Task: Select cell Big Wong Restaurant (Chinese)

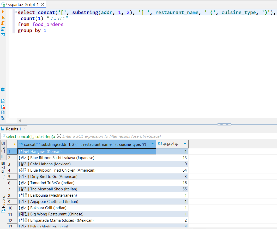Action: pos(87,214)
